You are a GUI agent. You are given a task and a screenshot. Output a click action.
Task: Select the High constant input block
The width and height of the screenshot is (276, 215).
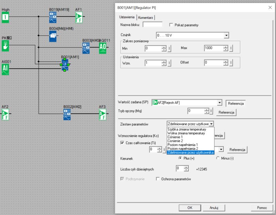coord(5,17)
